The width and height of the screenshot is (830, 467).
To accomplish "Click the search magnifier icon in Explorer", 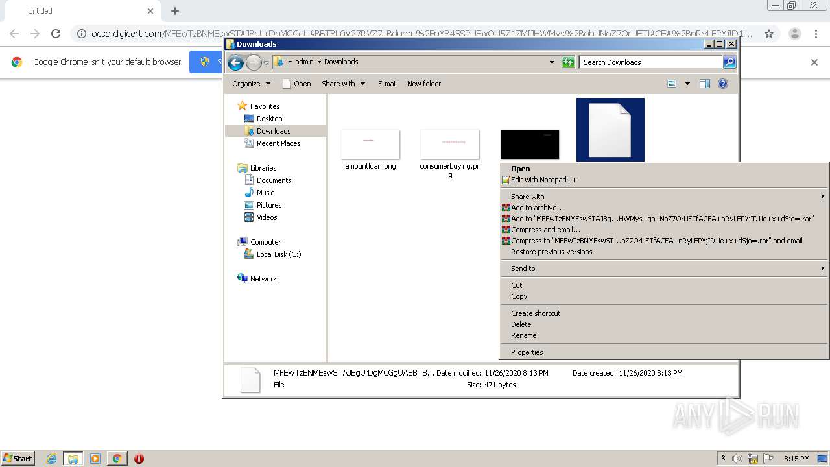I will point(729,62).
